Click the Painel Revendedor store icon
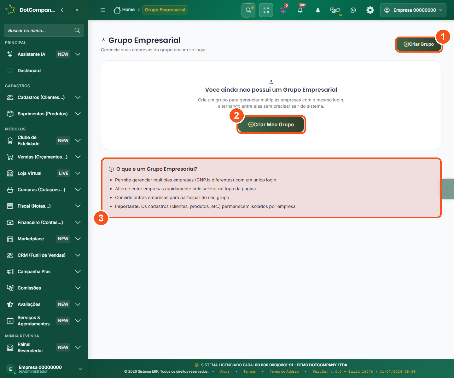The image size is (454, 378). point(10,347)
